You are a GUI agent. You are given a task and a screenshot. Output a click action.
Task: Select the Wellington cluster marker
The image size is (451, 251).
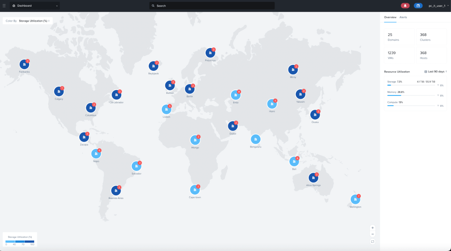point(355,200)
